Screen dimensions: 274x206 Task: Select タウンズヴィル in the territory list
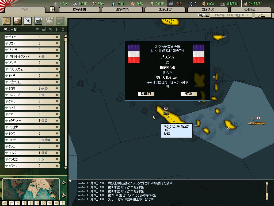point(32,69)
